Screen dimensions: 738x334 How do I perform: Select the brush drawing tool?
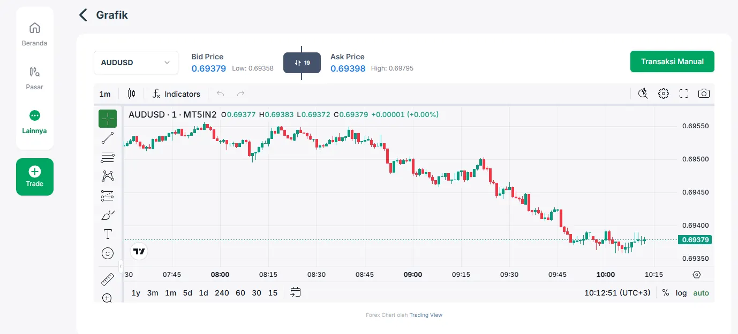(108, 215)
